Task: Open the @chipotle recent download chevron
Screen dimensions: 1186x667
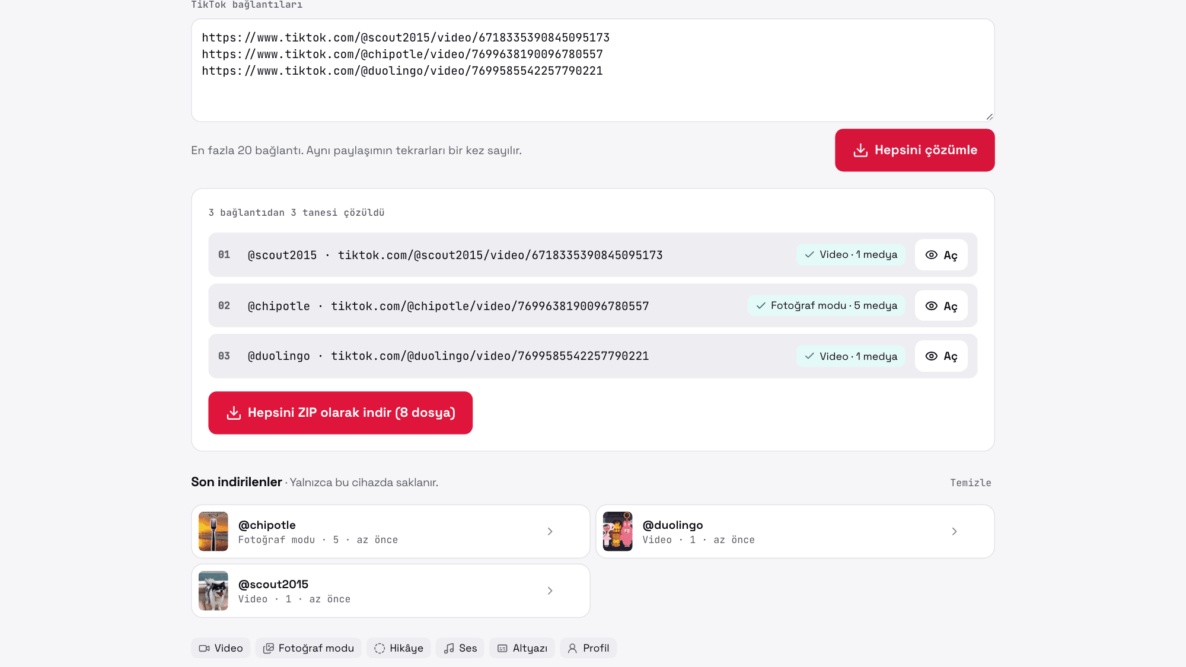Action: 550,531
